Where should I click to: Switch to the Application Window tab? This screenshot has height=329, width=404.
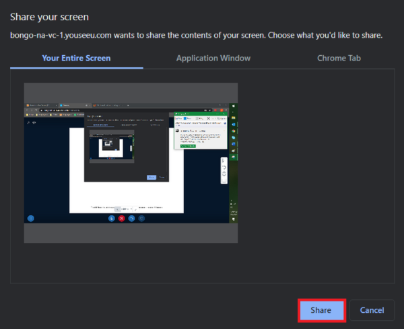[213, 58]
